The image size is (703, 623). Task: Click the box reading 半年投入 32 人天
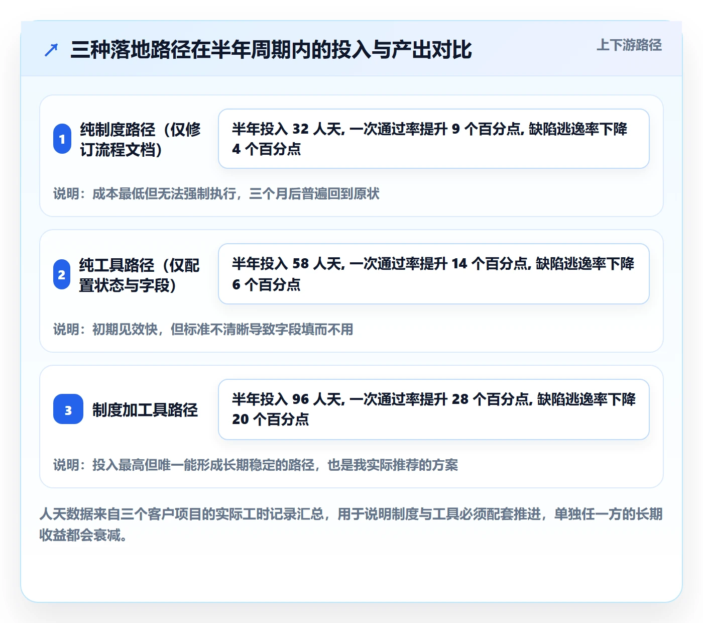tap(434, 139)
